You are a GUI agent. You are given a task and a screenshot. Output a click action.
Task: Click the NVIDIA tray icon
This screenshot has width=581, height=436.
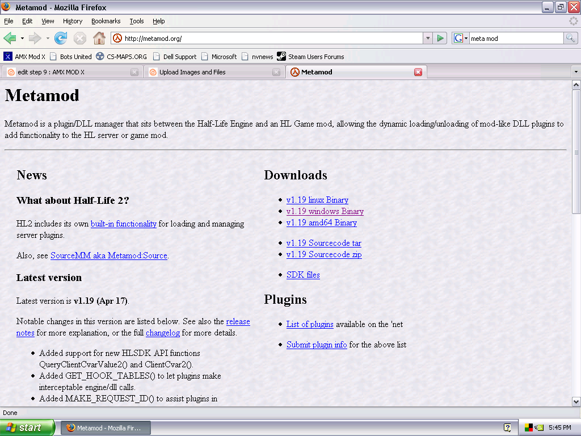539,428
